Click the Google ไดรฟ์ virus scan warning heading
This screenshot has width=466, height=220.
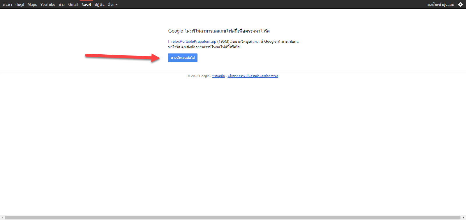click(x=219, y=31)
